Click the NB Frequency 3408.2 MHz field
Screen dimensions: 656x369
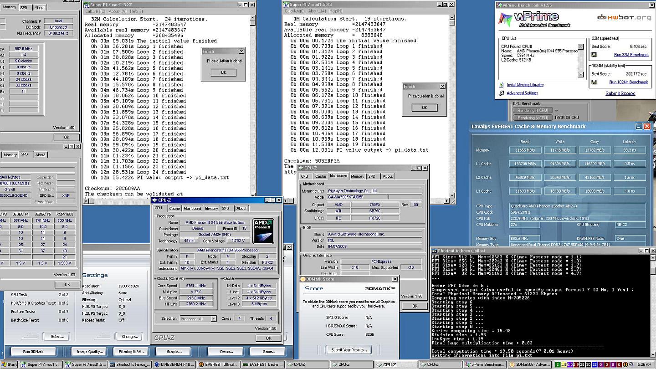[x=58, y=33]
